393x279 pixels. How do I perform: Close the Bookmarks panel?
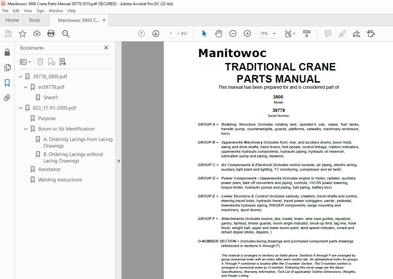click(106, 48)
